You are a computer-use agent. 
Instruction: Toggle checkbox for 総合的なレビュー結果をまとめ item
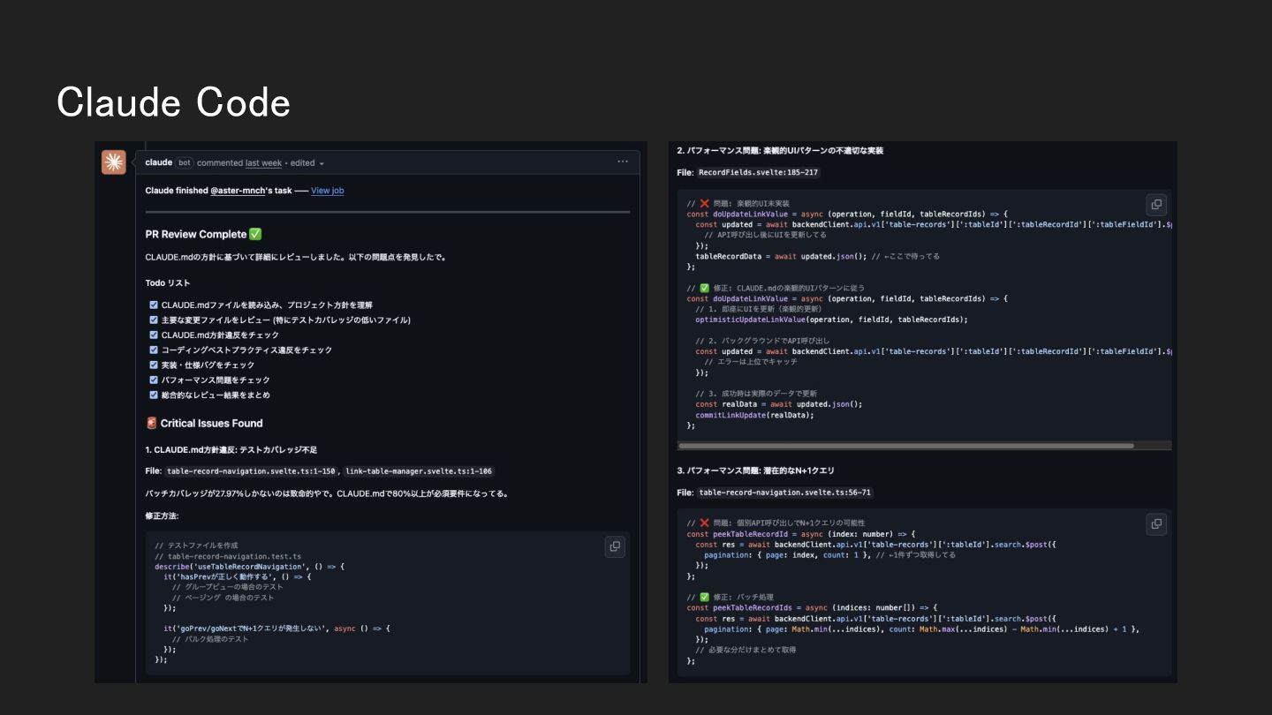click(154, 395)
